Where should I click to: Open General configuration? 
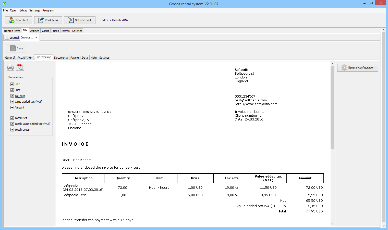358,67
